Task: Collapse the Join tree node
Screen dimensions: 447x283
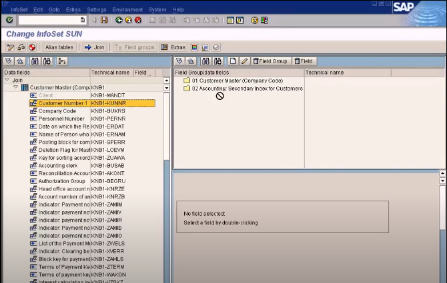Action: [x=7, y=80]
